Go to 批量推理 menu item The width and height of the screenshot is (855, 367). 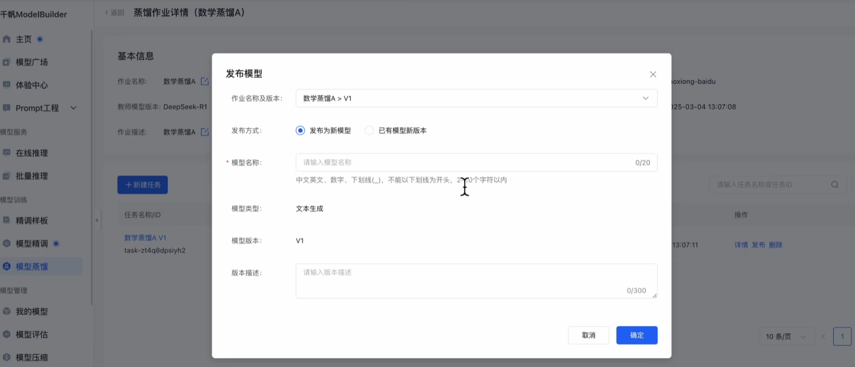click(x=32, y=176)
